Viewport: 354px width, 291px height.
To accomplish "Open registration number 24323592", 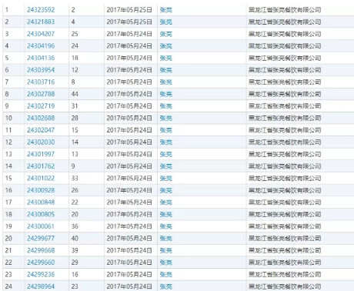I will point(41,10).
